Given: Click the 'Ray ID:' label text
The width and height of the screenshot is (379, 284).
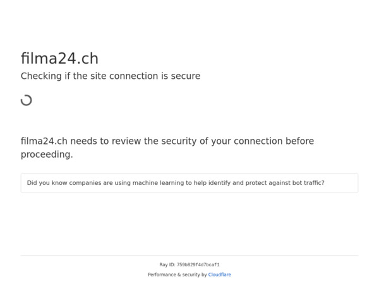Looking at the screenshot, I should (x=167, y=264).
